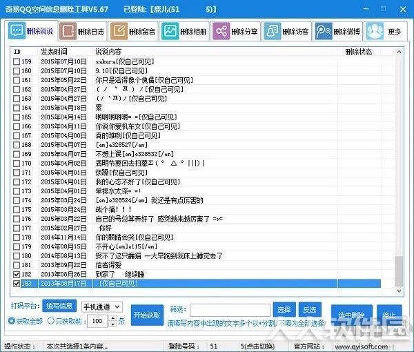
Task: Click the 选中删除 button
Action: (x=351, y=315)
